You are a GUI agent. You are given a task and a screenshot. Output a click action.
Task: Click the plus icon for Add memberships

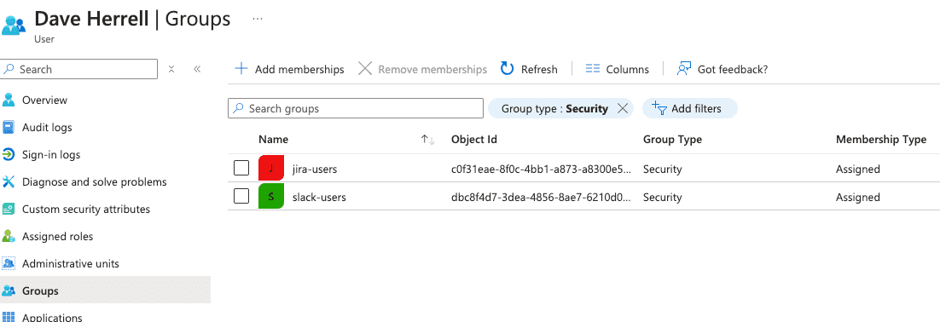click(x=241, y=68)
